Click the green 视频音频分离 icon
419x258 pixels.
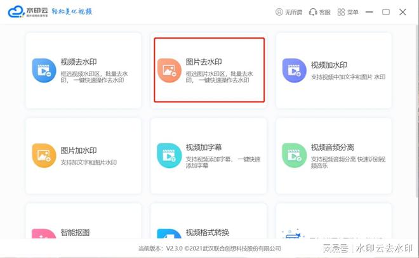click(x=295, y=155)
